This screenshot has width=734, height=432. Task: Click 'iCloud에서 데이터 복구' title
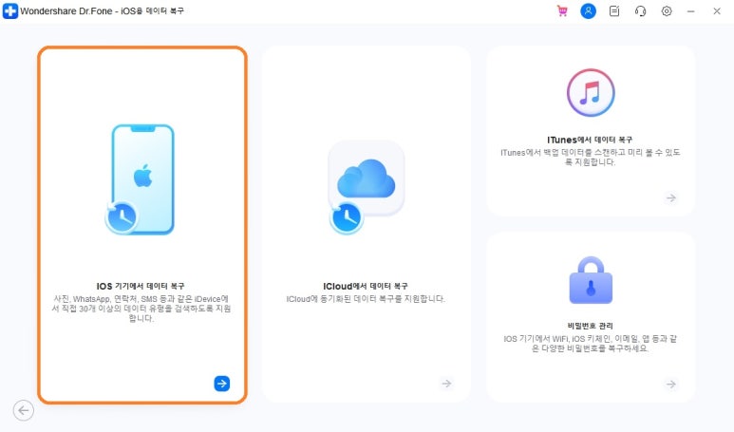tap(366, 286)
